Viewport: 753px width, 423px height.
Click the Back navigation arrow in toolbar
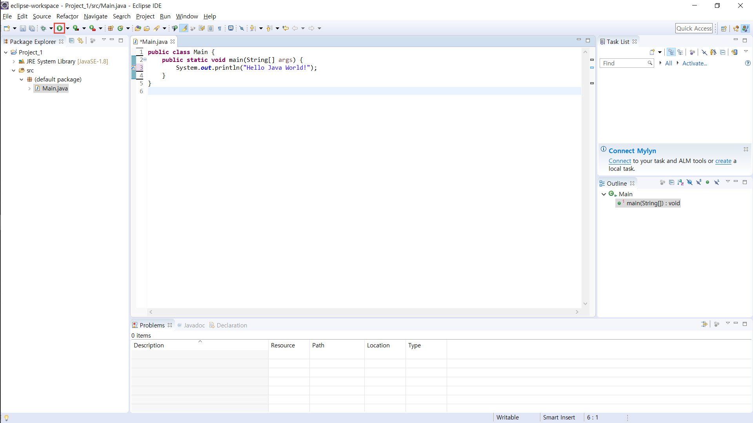tap(295, 28)
